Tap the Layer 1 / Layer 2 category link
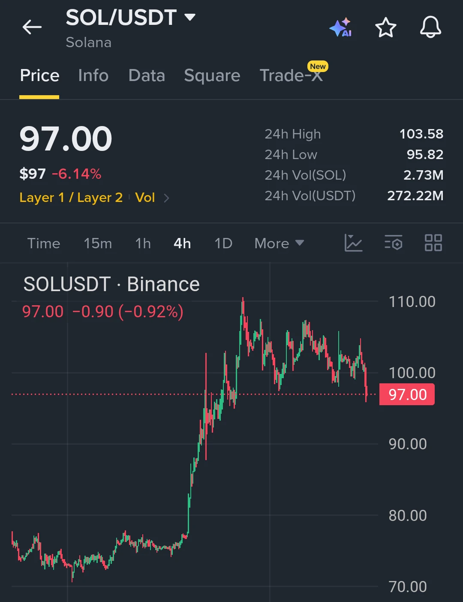The height and width of the screenshot is (602, 463). (x=71, y=198)
